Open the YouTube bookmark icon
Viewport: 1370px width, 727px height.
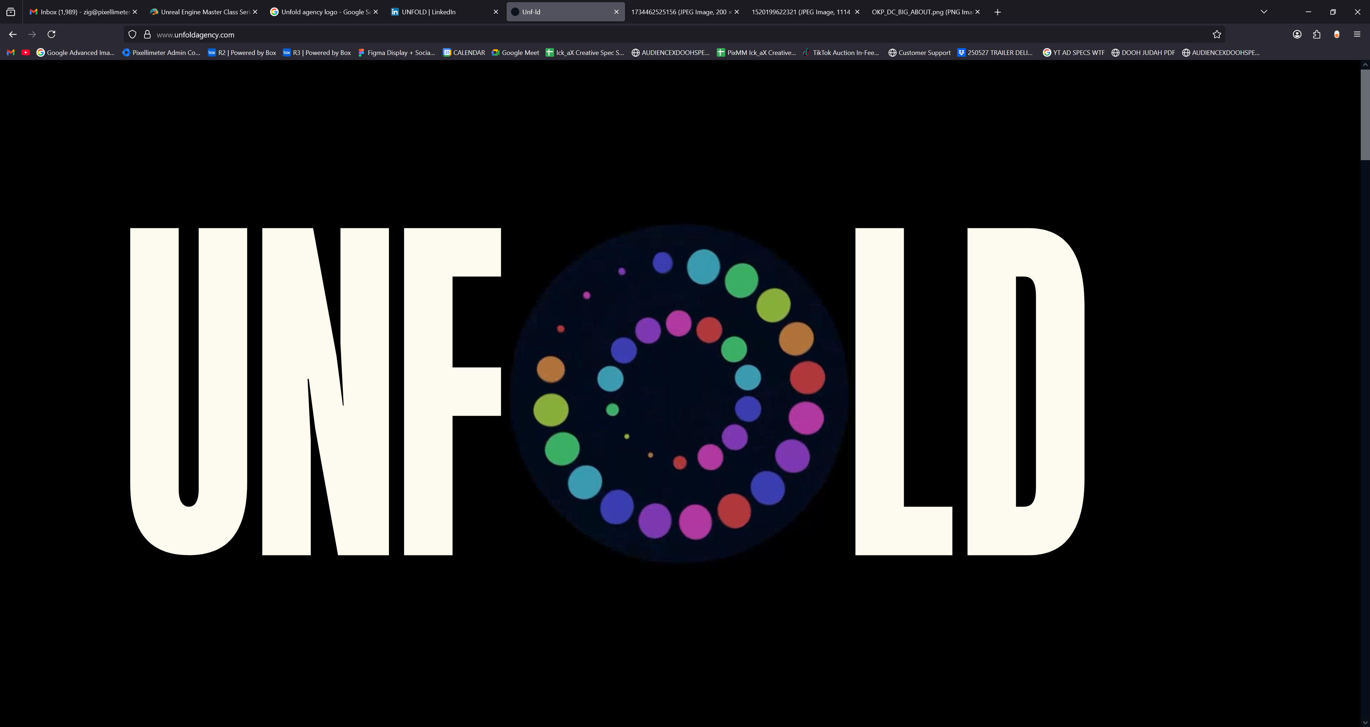(26, 53)
